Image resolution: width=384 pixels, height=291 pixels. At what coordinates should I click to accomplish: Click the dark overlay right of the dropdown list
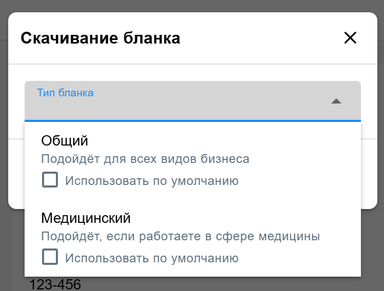coord(372,245)
